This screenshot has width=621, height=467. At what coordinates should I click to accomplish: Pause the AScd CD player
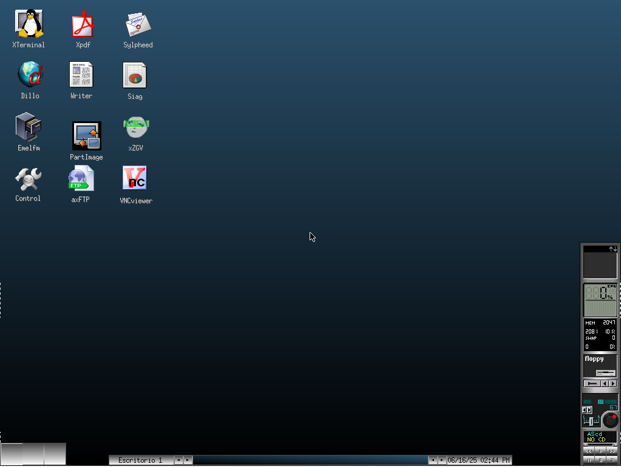[x=589, y=460]
